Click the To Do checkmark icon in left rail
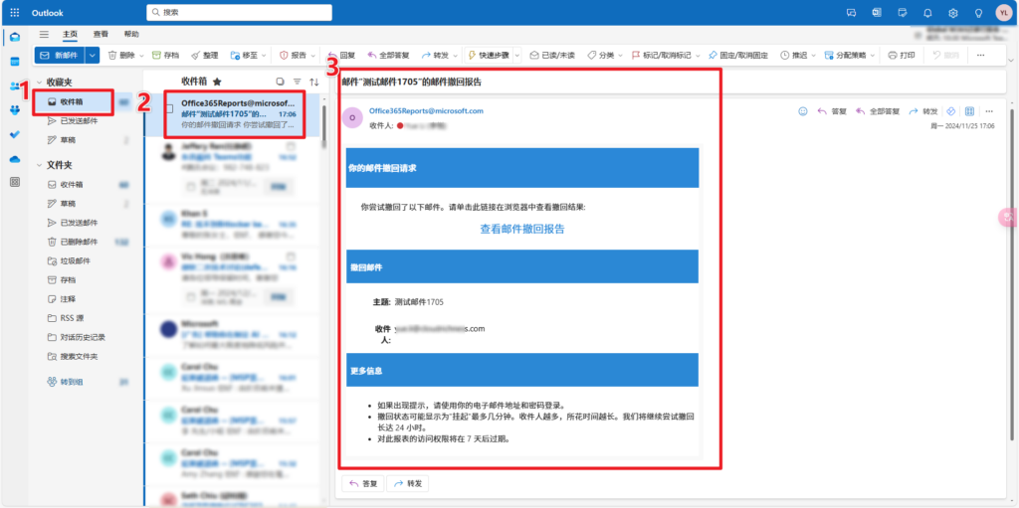Image resolution: width=1019 pixels, height=508 pixels. [14, 134]
